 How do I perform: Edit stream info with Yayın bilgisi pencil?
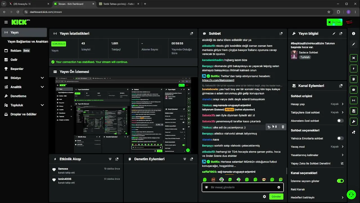coord(334,34)
